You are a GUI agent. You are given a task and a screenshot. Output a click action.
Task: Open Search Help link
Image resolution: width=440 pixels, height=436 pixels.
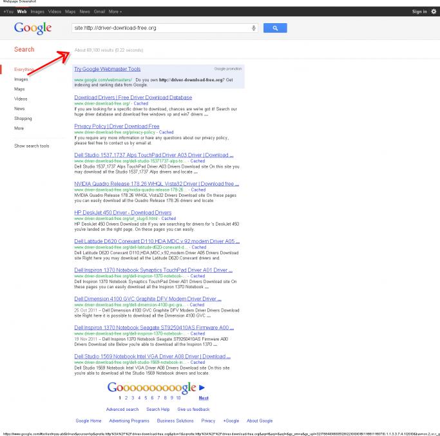coord(158,410)
